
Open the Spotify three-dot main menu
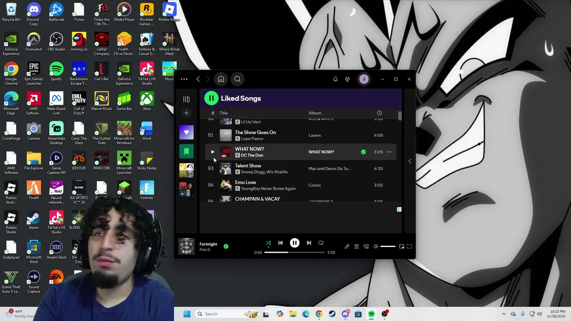(x=184, y=79)
